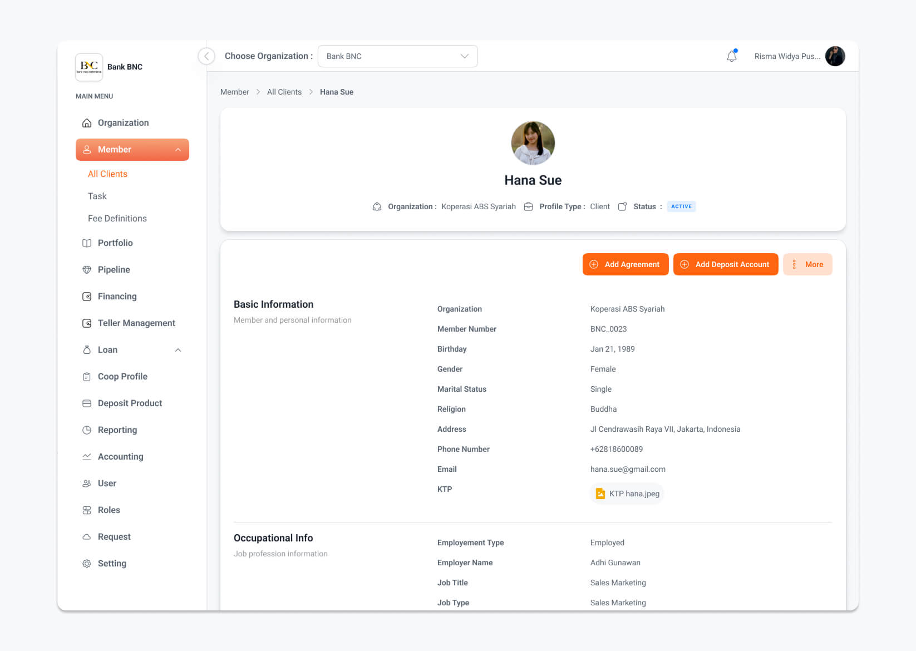Open the KTP hana.jpeg file attachment
Image resolution: width=916 pixels, height=651 pixels.
click(627, 494)
